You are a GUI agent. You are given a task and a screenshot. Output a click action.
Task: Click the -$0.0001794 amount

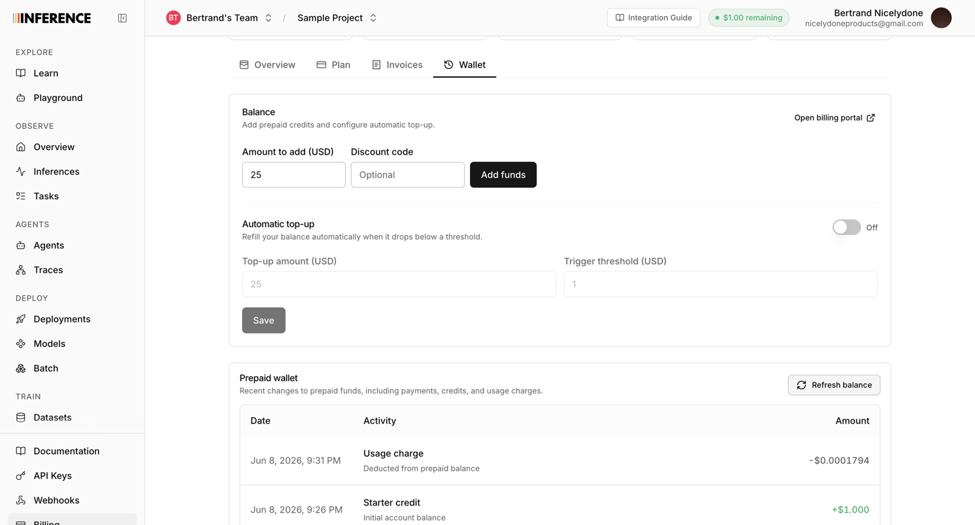point(839,461)
